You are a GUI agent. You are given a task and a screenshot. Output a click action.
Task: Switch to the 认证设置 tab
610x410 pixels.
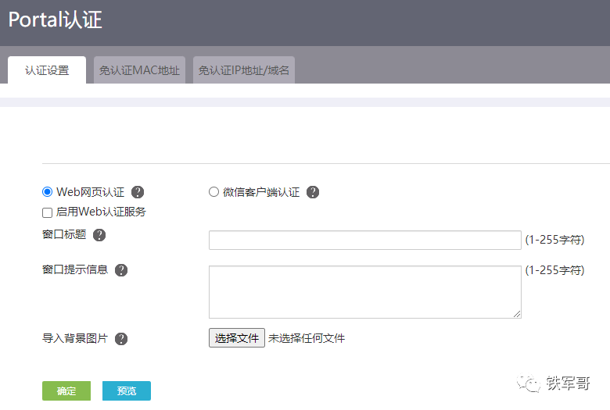47,70
